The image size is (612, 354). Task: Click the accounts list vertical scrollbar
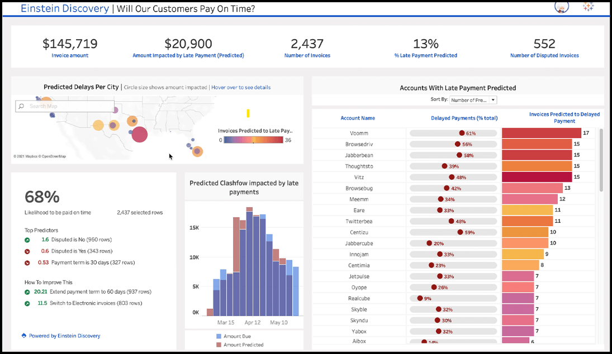(601, 160)
